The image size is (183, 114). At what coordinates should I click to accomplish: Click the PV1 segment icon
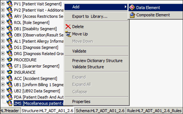tap(9, 3)
